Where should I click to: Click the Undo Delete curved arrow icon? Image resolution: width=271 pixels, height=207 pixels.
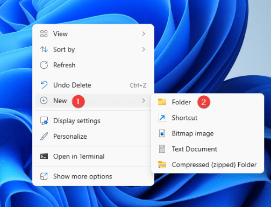[44, 85]
